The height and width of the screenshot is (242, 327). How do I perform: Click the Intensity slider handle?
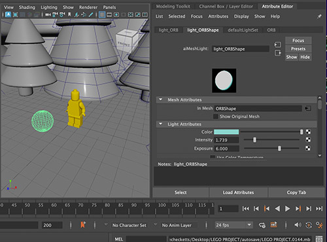tap(254, 140)
